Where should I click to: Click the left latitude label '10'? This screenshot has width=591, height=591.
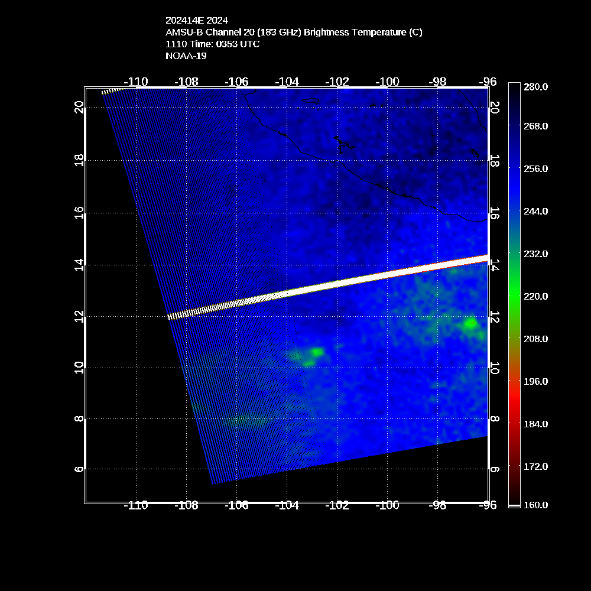tap(79, 368)
